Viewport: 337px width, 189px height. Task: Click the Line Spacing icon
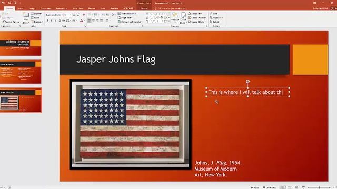click(113, 15)
